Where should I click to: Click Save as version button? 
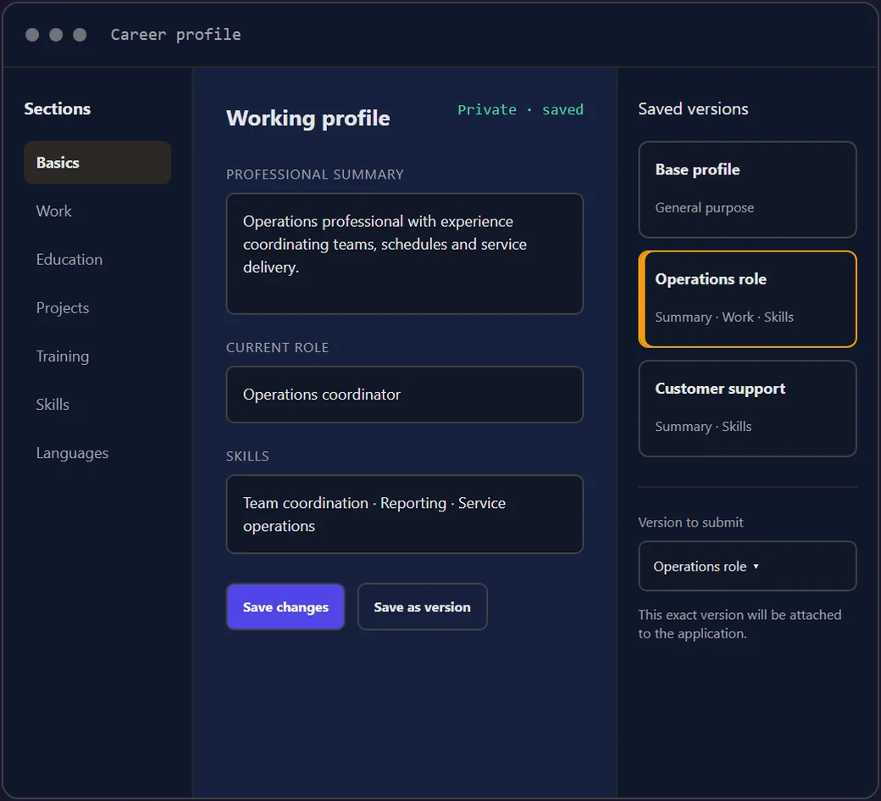point(423,606)
